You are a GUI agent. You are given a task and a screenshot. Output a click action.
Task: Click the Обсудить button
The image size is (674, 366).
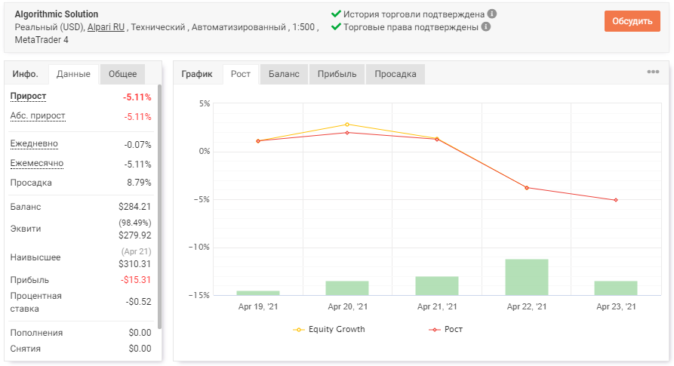tap(632, 21)
